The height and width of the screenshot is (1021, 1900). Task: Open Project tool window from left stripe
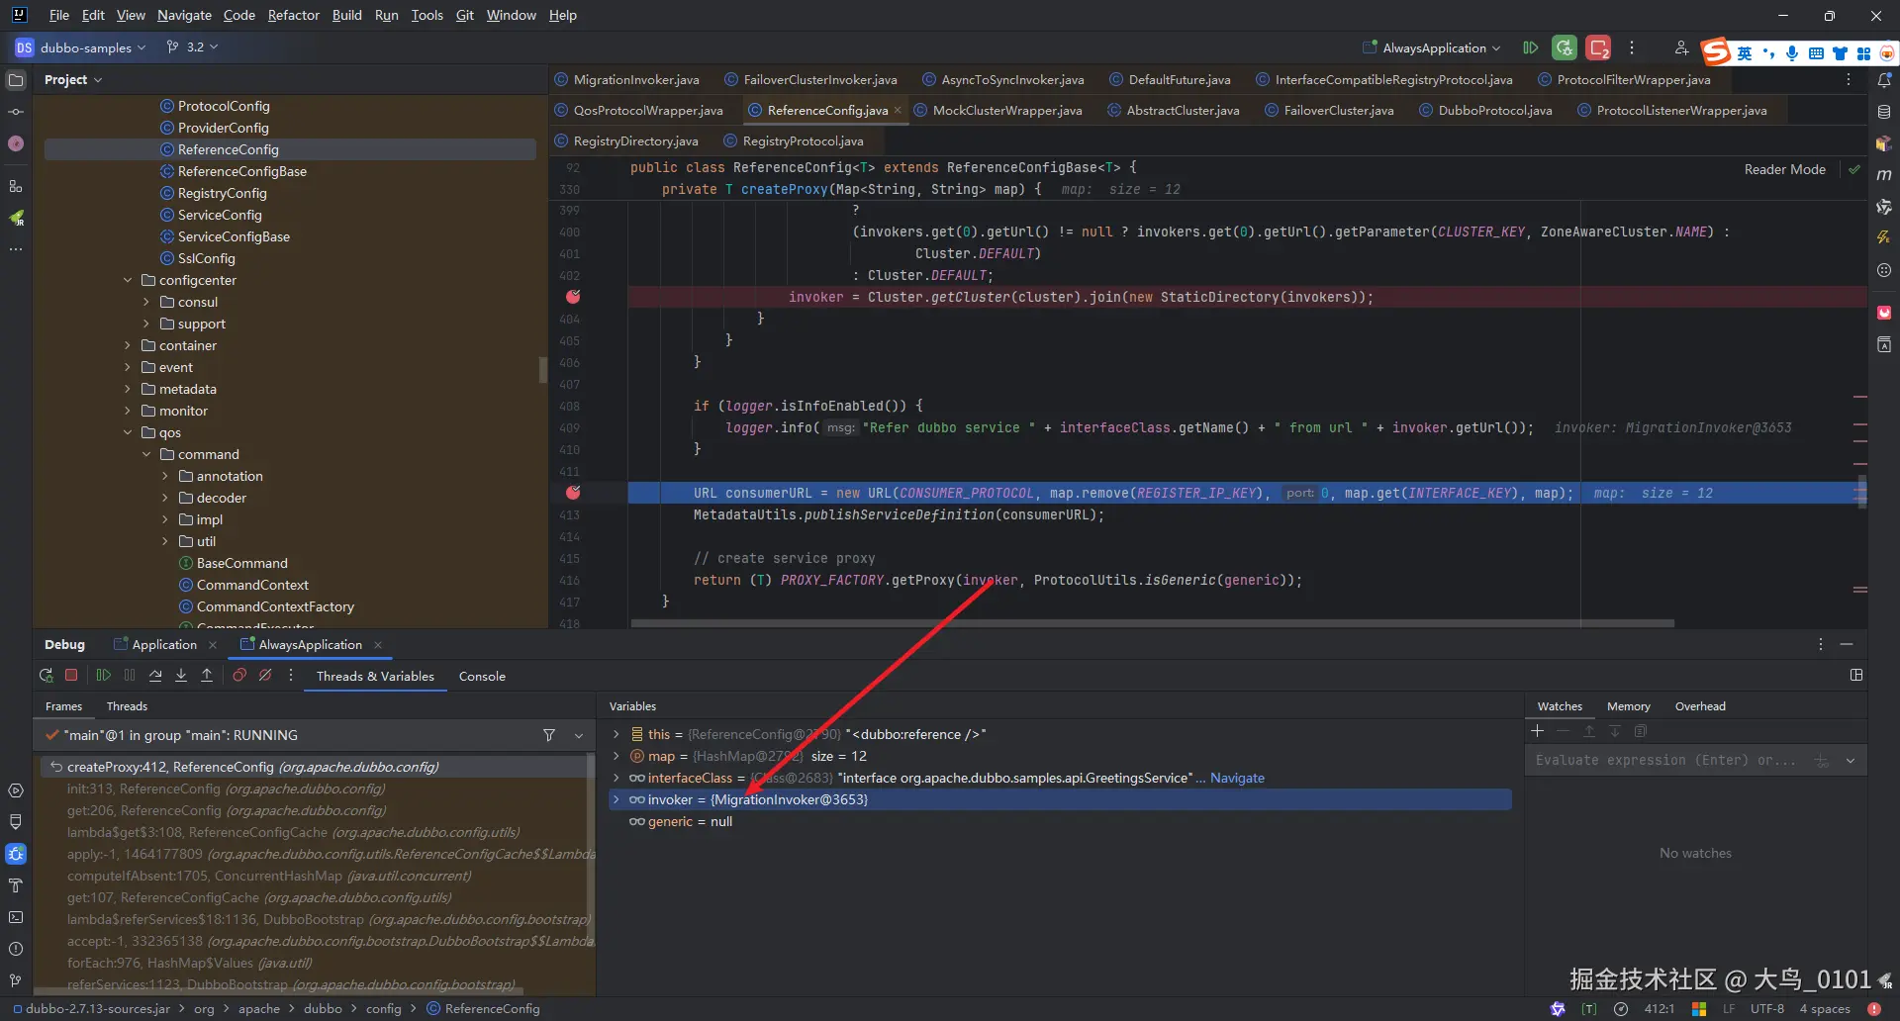pos(16,80)
